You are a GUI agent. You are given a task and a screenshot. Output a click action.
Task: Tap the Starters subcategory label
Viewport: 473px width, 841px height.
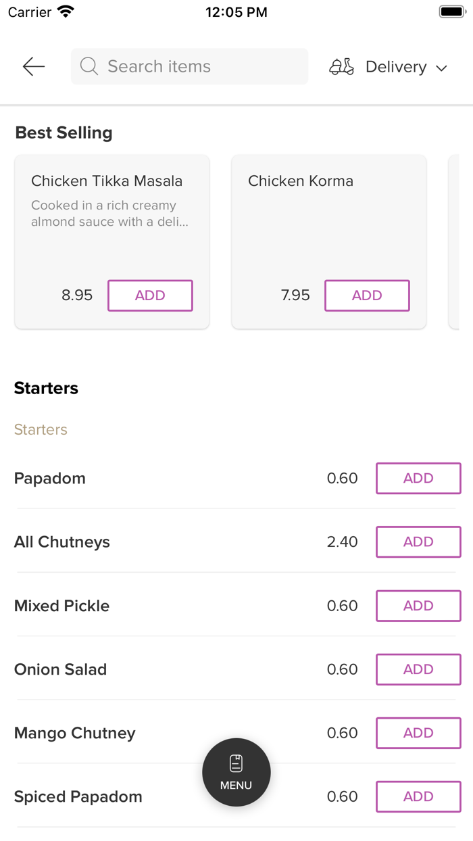(41, 430)
